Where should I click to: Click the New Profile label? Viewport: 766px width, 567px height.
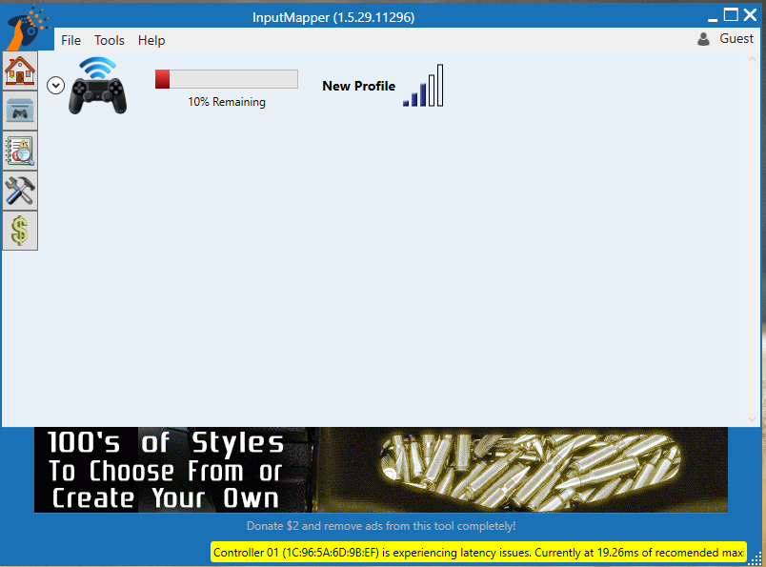point(358,86)
